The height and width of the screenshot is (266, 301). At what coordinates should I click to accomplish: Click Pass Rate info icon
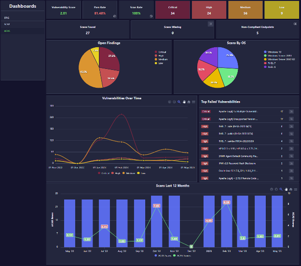114,16
